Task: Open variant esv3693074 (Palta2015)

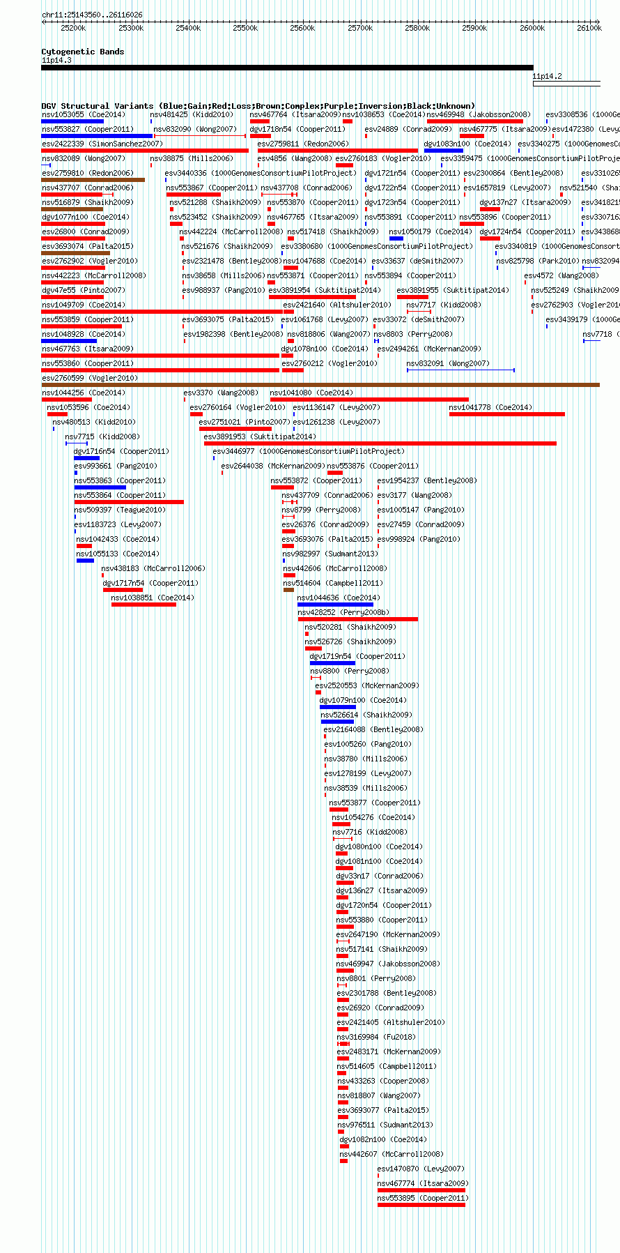Action: coord(87,246)
